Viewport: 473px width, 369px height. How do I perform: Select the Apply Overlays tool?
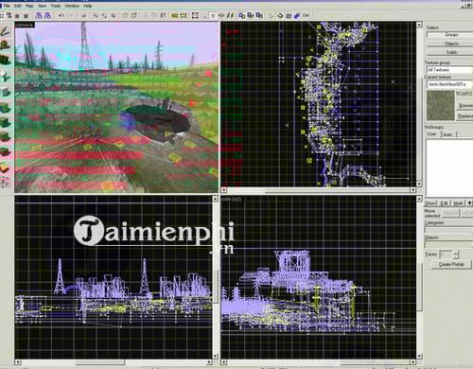click(6, 151)
